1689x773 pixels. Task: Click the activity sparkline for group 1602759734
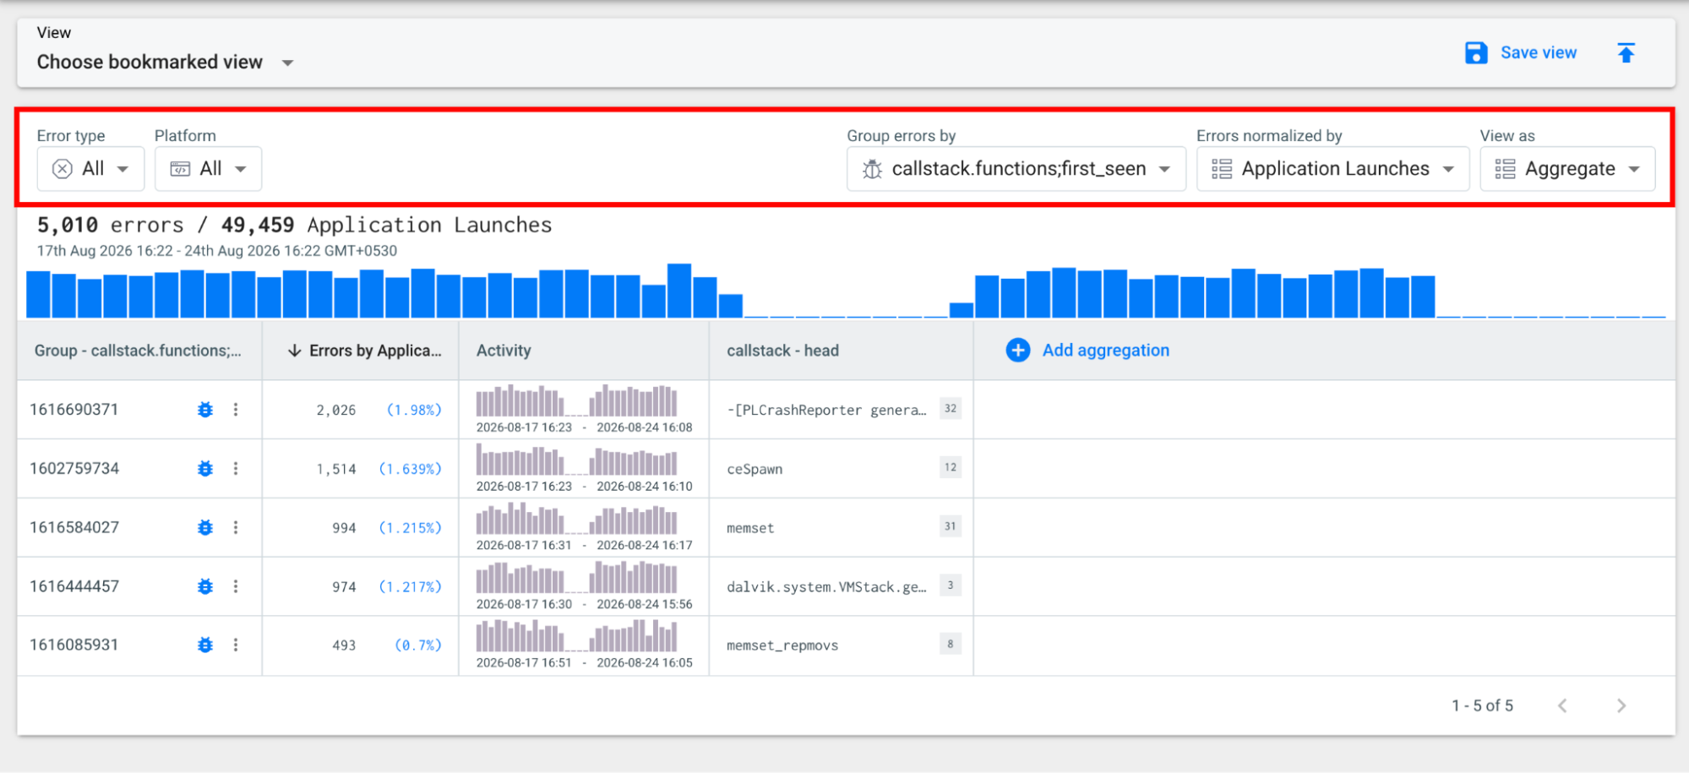pos(577,460)
